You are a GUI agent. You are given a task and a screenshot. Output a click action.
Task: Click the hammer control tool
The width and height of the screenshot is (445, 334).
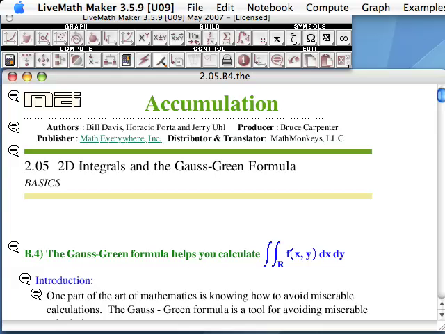pos(160,61)
